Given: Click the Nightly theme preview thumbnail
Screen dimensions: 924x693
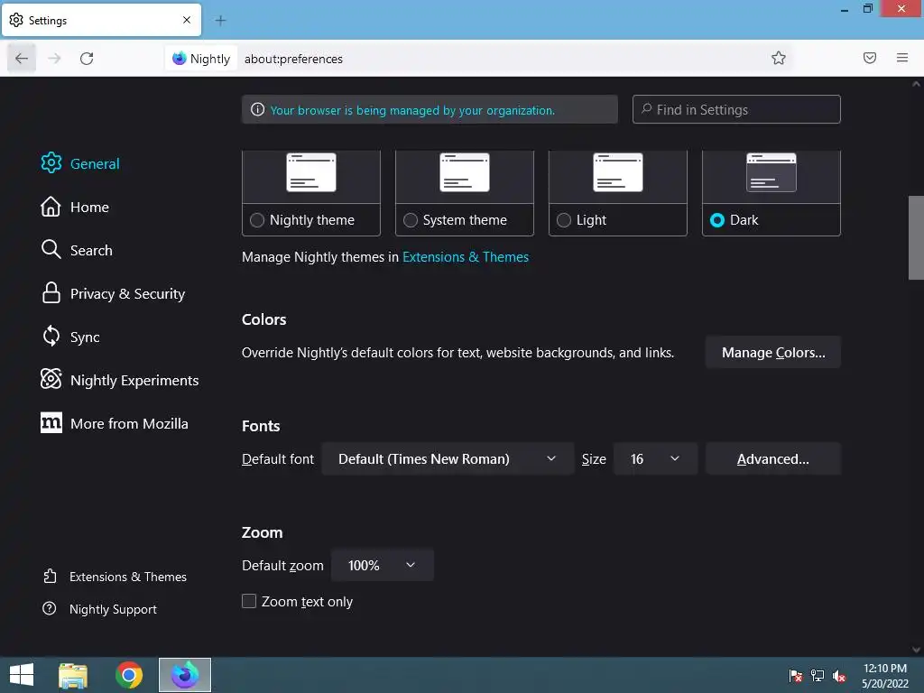Looking at the screenshot, I should pyautogui.click(x=311, y=172).
